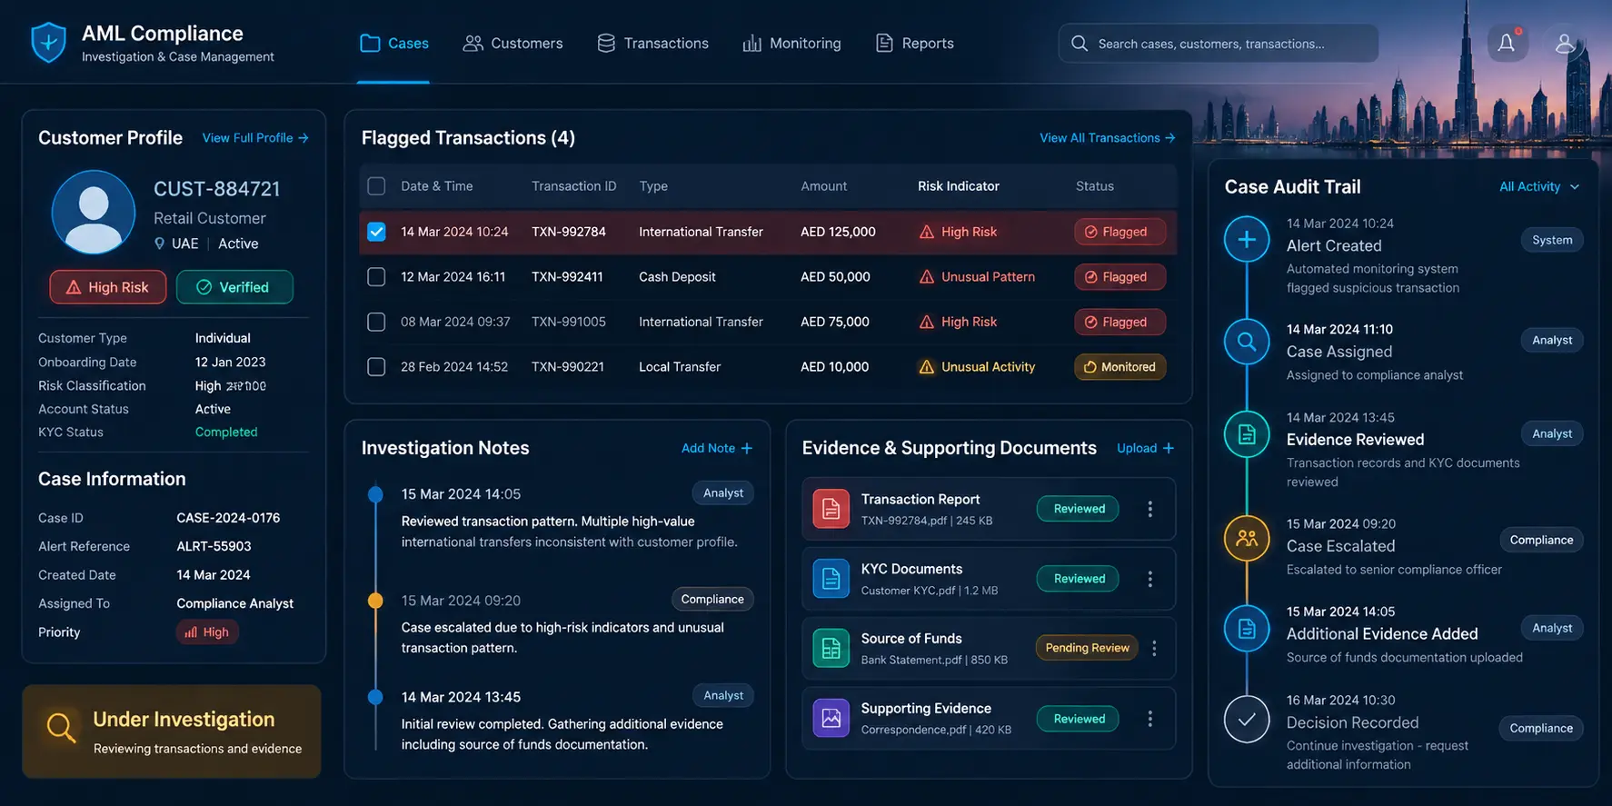This screenshot has height=806, width=1612.
Task: Click Upload documents button
Action: pyautogui.click(x=1145, y=448)
